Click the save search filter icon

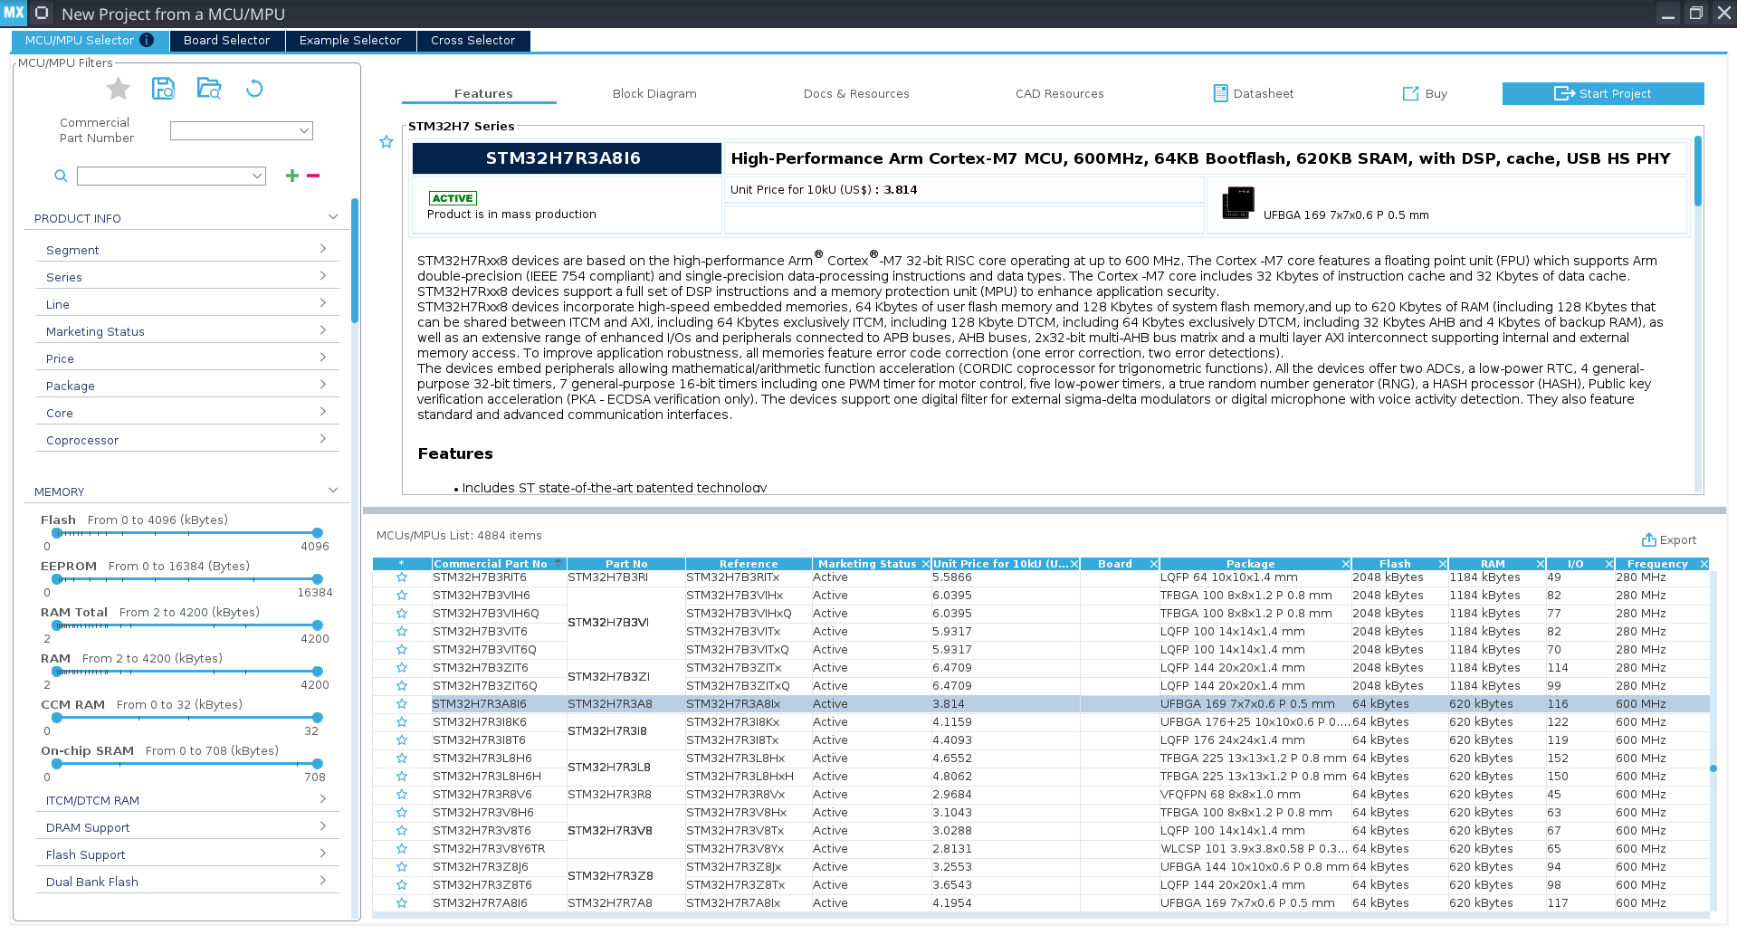(163, 88)
